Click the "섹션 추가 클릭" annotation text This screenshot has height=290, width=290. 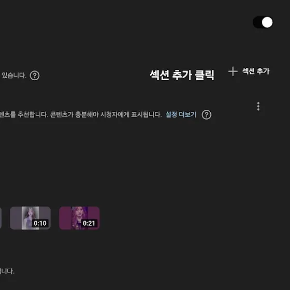point(182,75)
